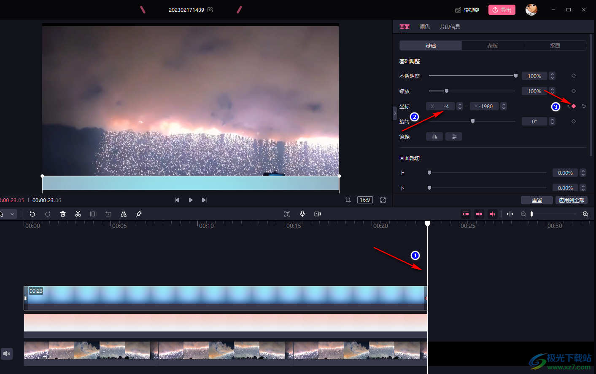Image resolution: width=596 pixels, height=374 pixels.
Task: Switch to the 画面 tab
Action: tap(405, 27)
